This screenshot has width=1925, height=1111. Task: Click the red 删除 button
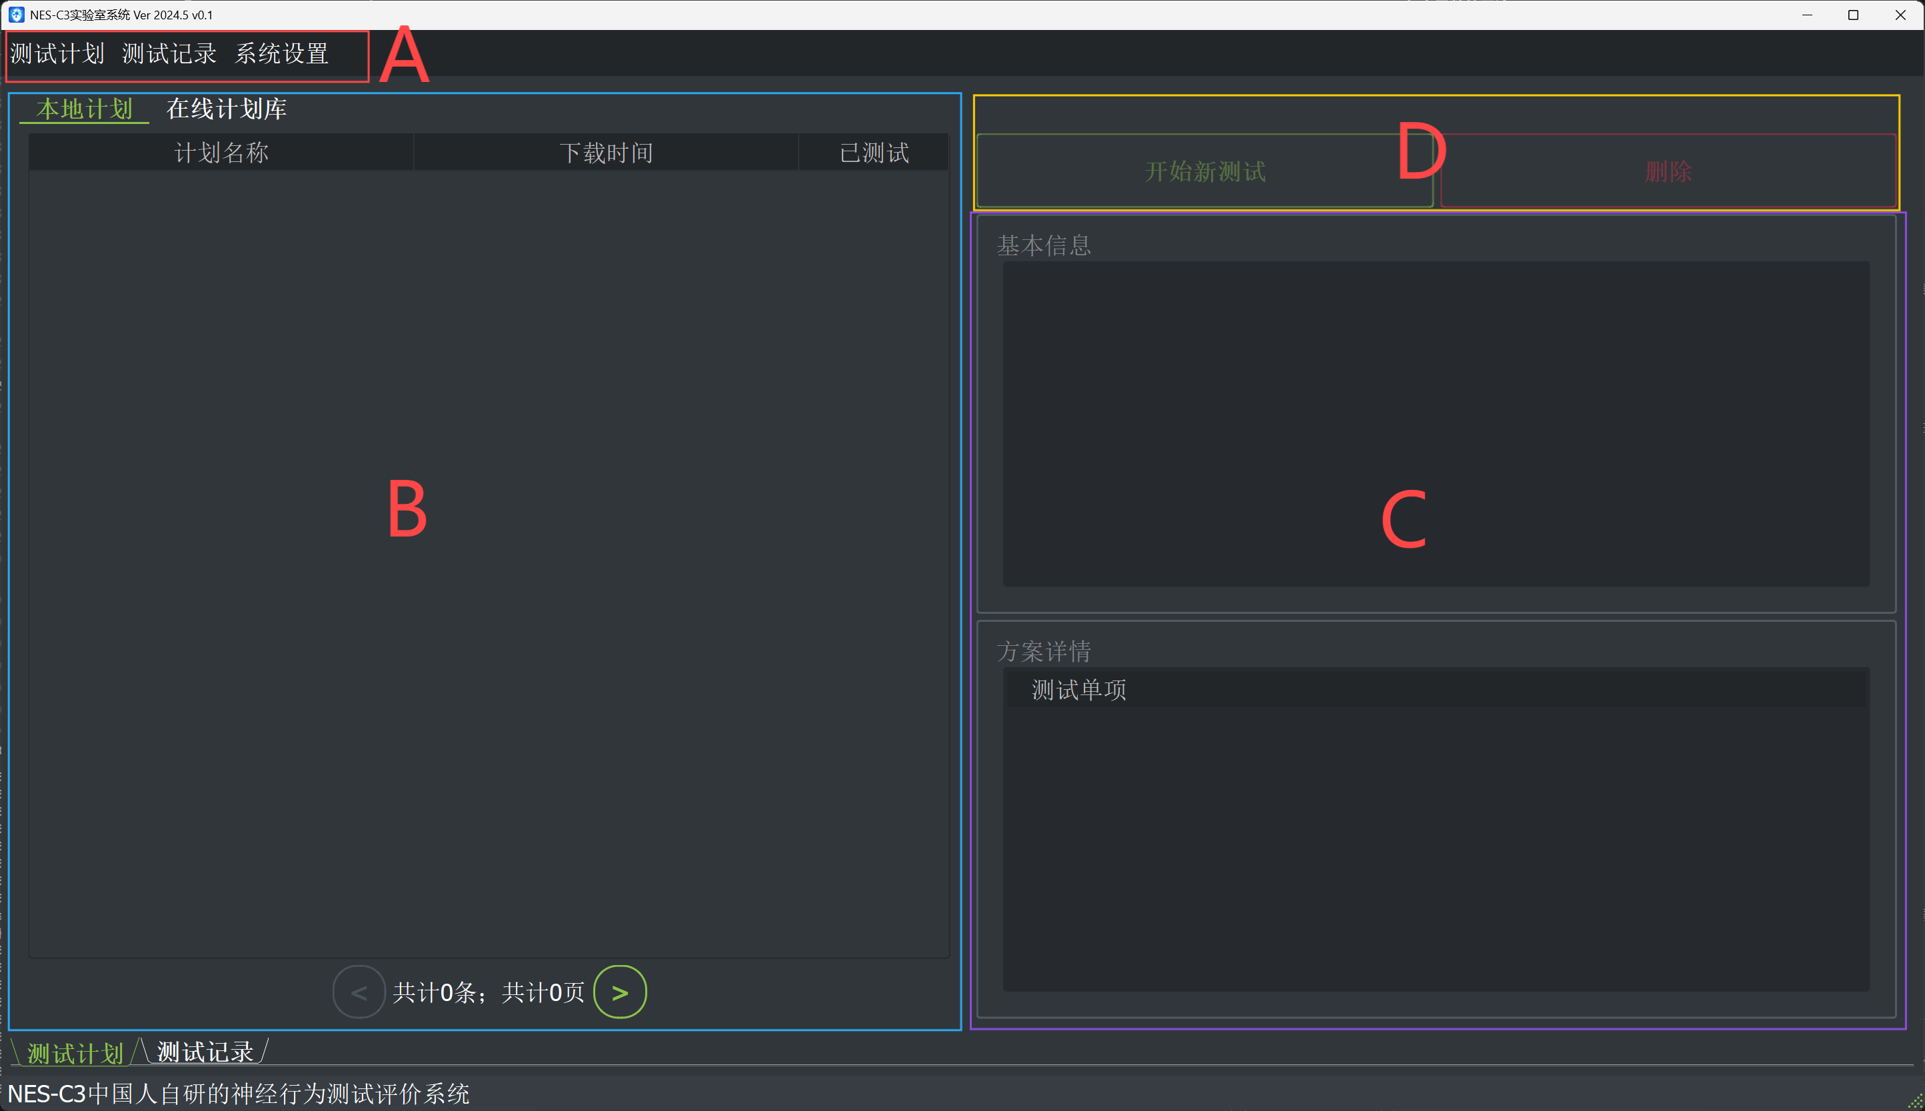click(1668, 172)
